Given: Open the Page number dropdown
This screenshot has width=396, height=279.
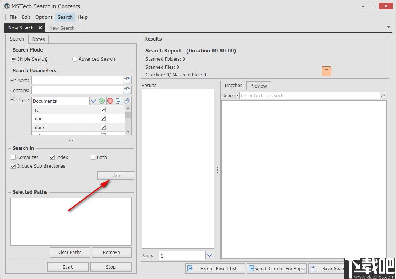Looking at the screenshot, I should [209, 255].
